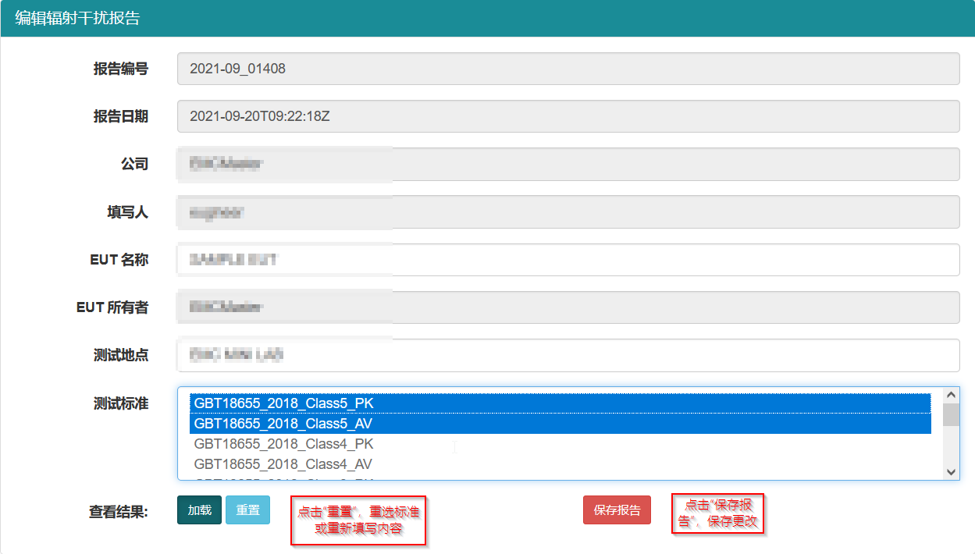Click the standards list scroll-down arrow
The width and height of the screenshot is (975, 554).
(951, 471)
